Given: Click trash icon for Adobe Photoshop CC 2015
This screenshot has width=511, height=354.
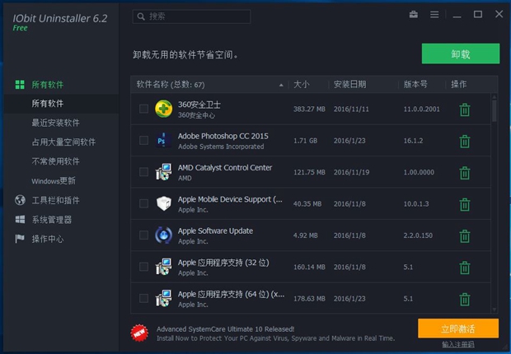Looking at the screenshot, I should [465, 142].
